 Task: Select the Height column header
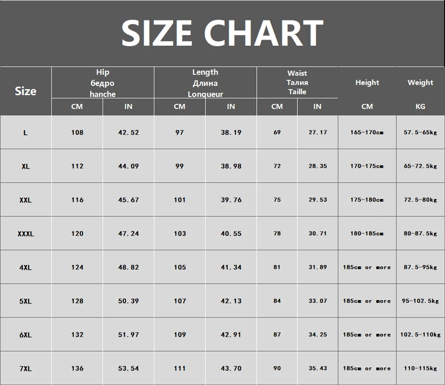click(x=367, y=83)
